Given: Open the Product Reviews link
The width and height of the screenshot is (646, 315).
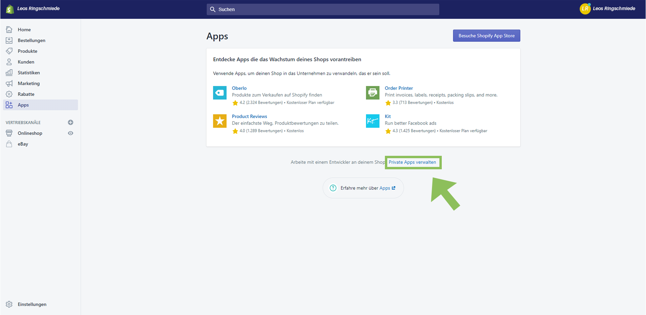Looking at the screenshot, I should [249, 116].
